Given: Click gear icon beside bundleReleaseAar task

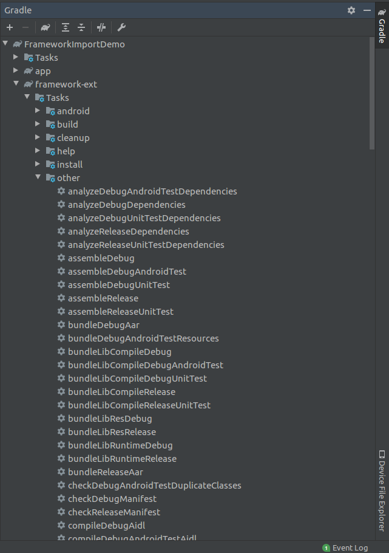Looking at the screenshot, I should [61, 472].
